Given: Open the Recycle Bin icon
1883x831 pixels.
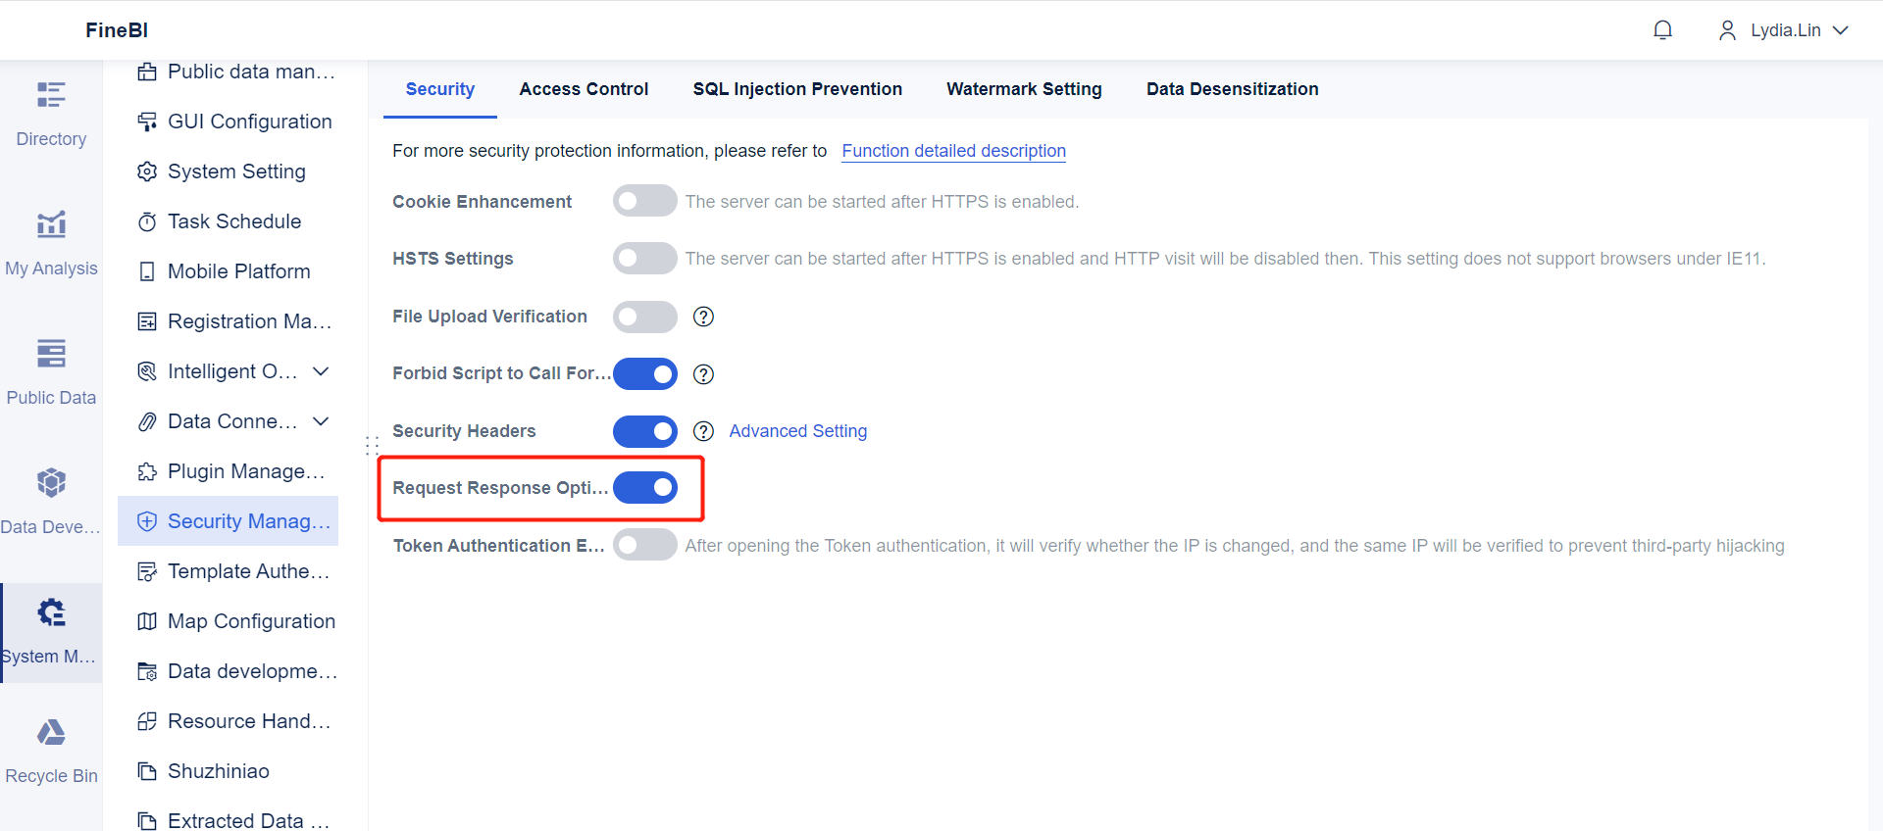Looking at the screenshot, I should [x=51, y=733].
